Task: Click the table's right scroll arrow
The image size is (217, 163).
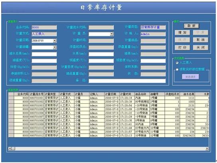Action: pyautogui.click(x=207, y=149)
